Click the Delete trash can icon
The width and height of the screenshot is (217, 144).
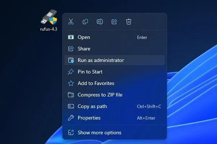tap(129, 22)
